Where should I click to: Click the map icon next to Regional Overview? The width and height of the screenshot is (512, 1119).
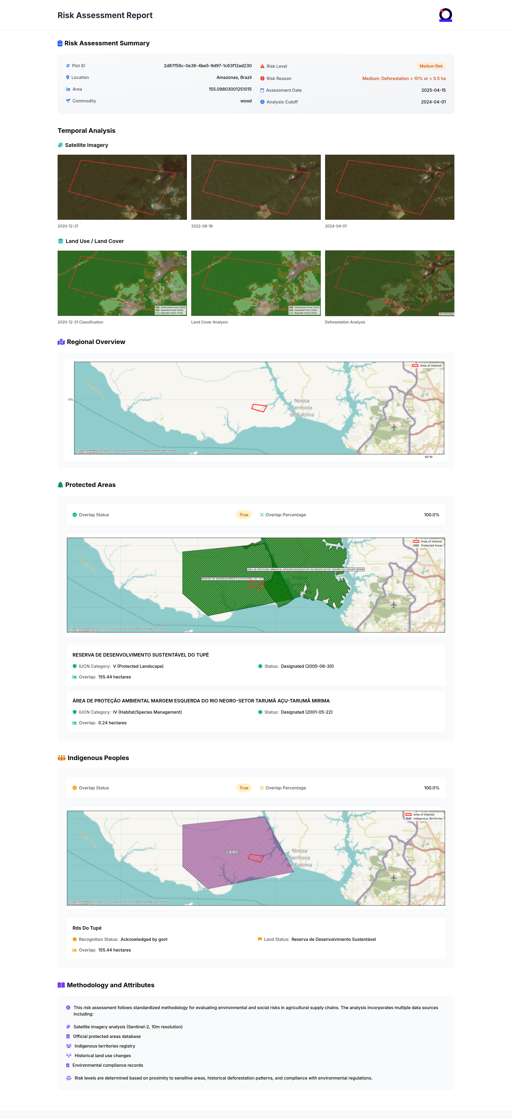61,342
